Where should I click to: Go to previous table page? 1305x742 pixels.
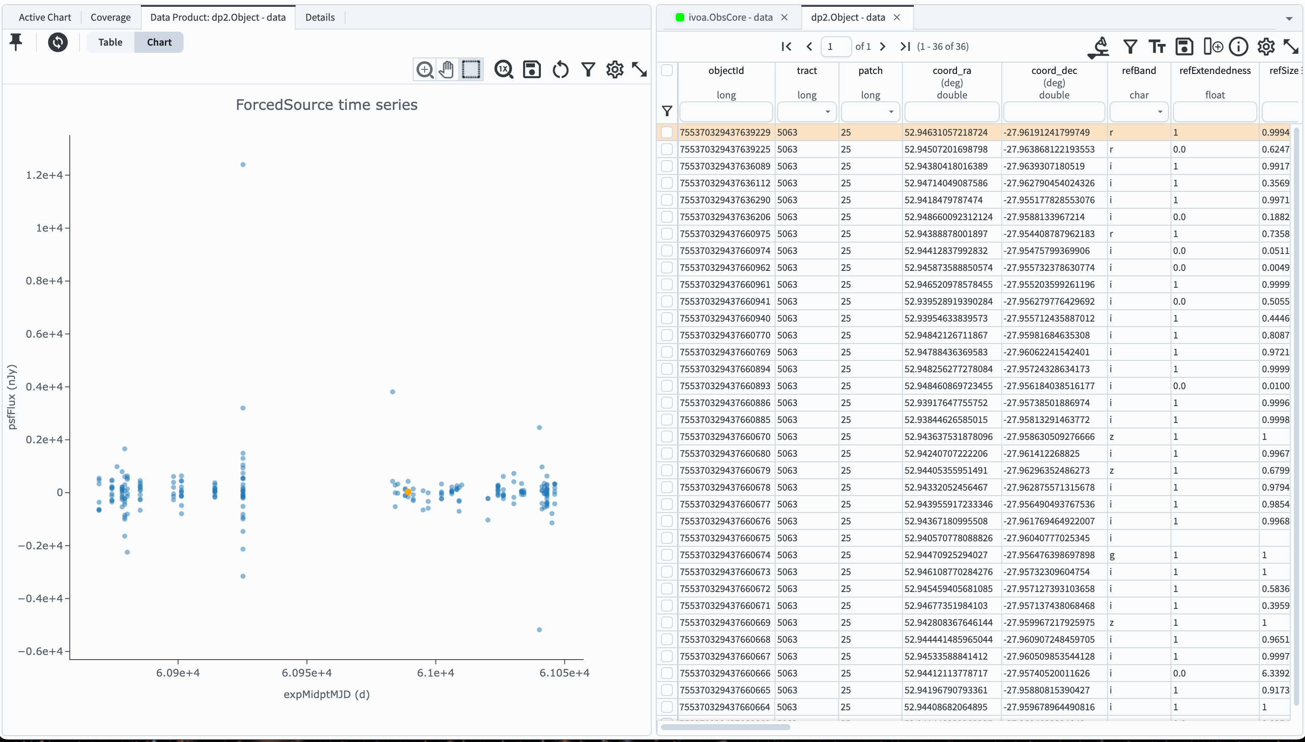tap(809, 46)
